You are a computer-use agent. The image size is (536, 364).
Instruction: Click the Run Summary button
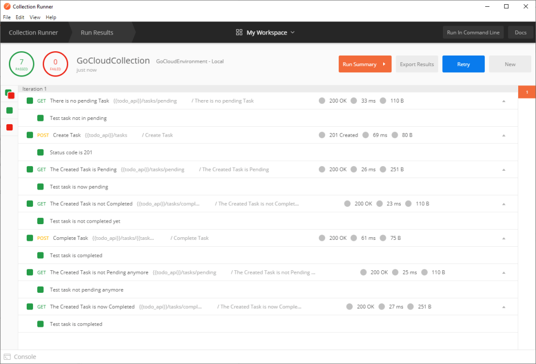pyautogui.click(x=365, y=64)
